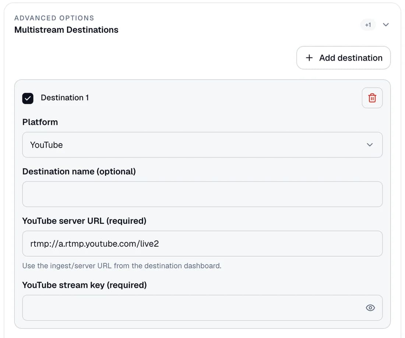Click the ADVANCED OPTIONS label

tap(54, 18)
